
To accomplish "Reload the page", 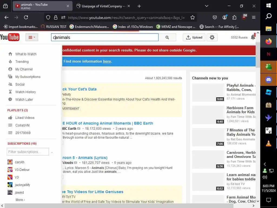I will coord(26,17).
